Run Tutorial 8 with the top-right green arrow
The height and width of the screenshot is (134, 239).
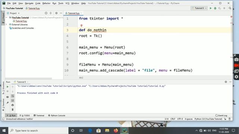(211, 8)
